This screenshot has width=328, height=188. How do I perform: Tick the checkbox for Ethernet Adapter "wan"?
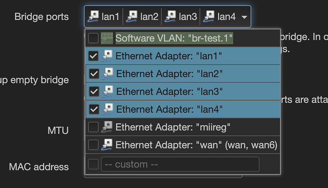point(93,145)
